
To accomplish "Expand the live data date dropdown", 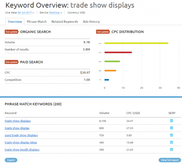I will pos(26,13).
